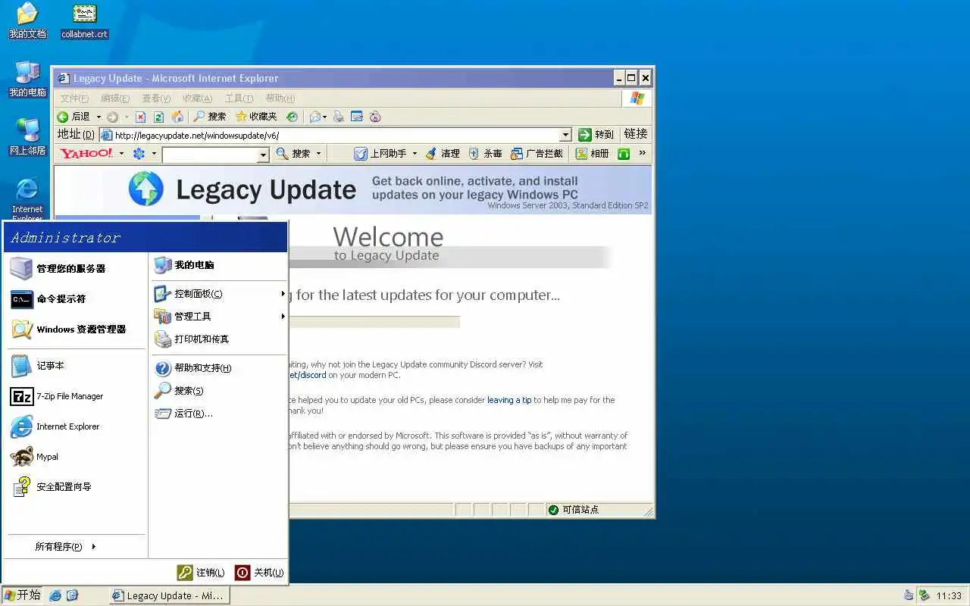The height and width of the screenshot is (606, 970).
Task: Launch 命令提示符 from the Start menu
Action: point(75,299)
